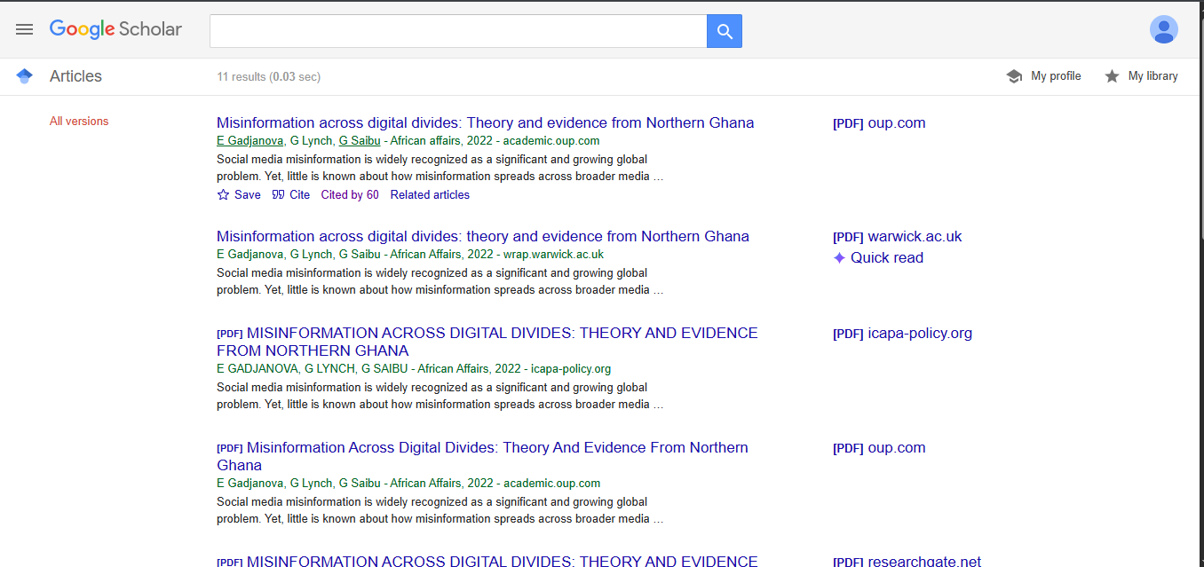The width and height of the screenshot is (1204, 567).
Task: Open My library link
Action: [x=1153, y=76]
